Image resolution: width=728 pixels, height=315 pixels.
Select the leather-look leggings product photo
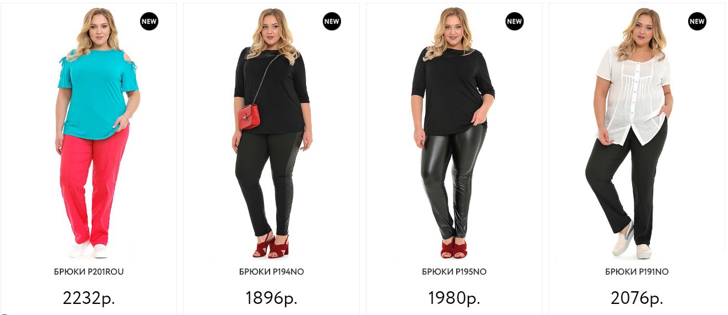453,133
